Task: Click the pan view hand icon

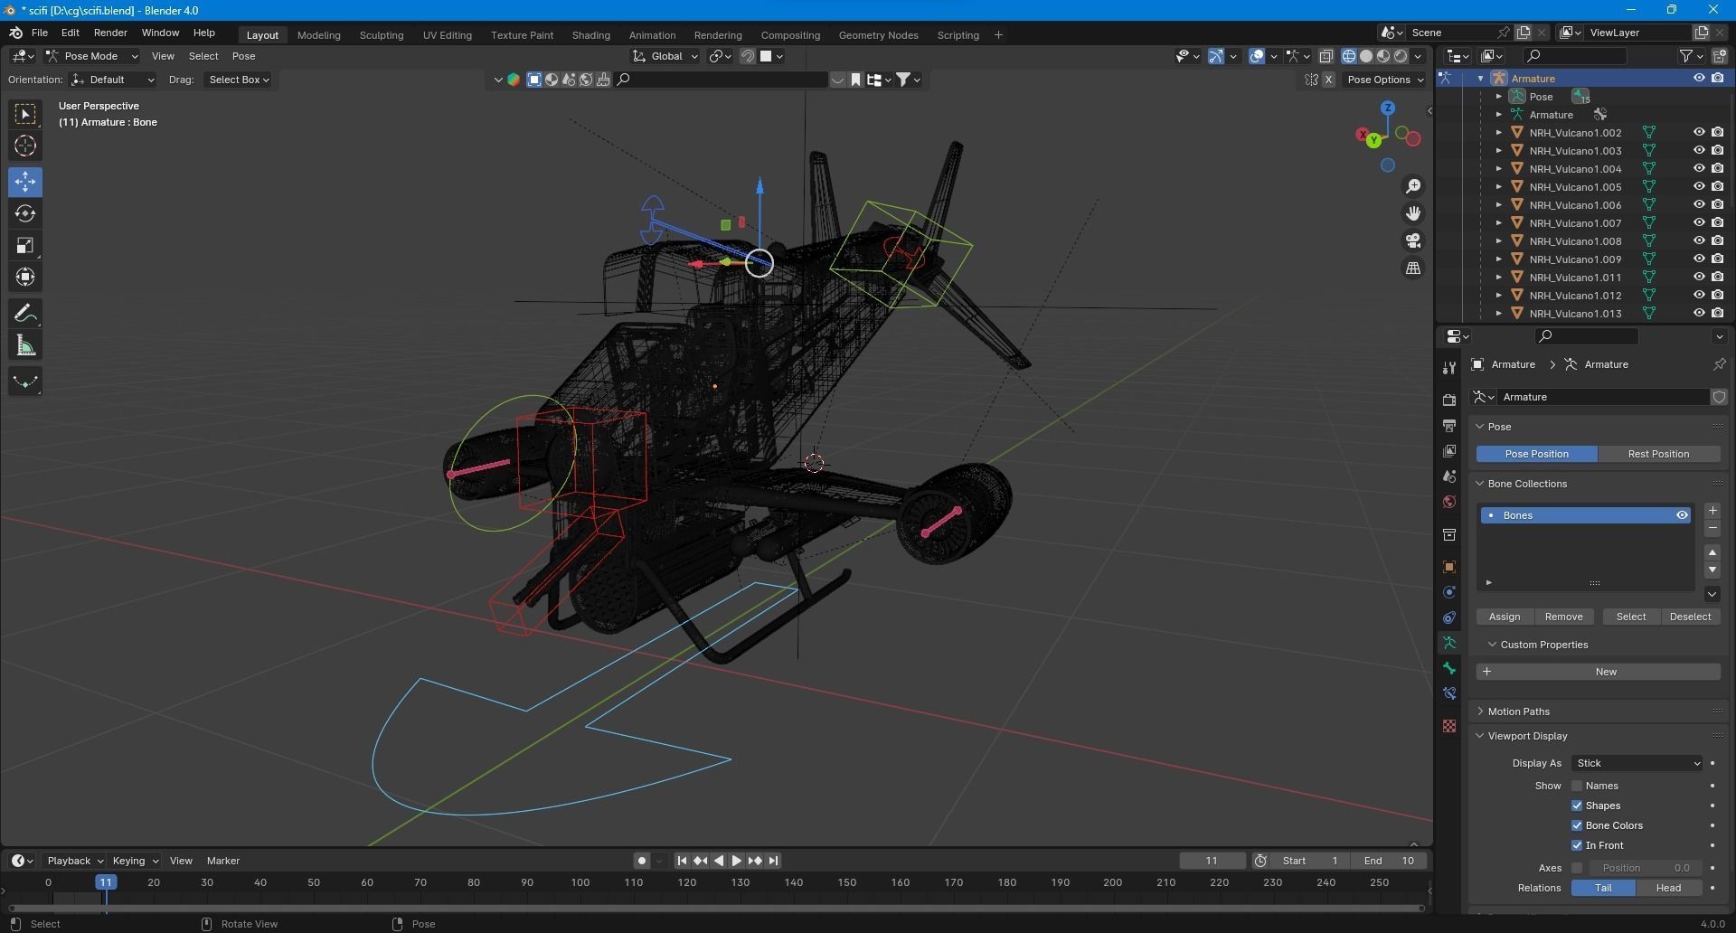Action: [x=1412, y=213]
